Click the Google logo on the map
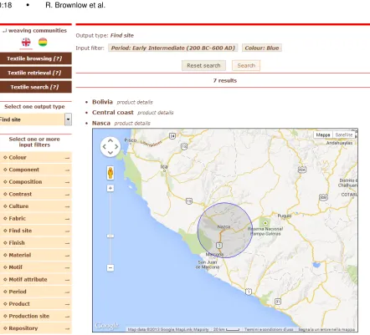This screenshot has height=335, width=370. [107, 326]
